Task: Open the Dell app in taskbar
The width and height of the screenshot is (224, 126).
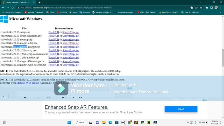Action: click(x=123, y=122)
